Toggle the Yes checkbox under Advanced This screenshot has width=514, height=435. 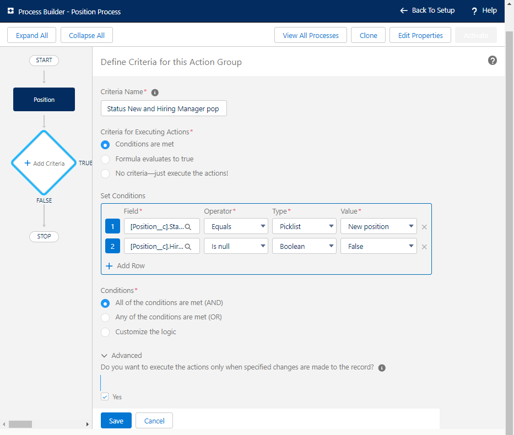click(105, 396)
